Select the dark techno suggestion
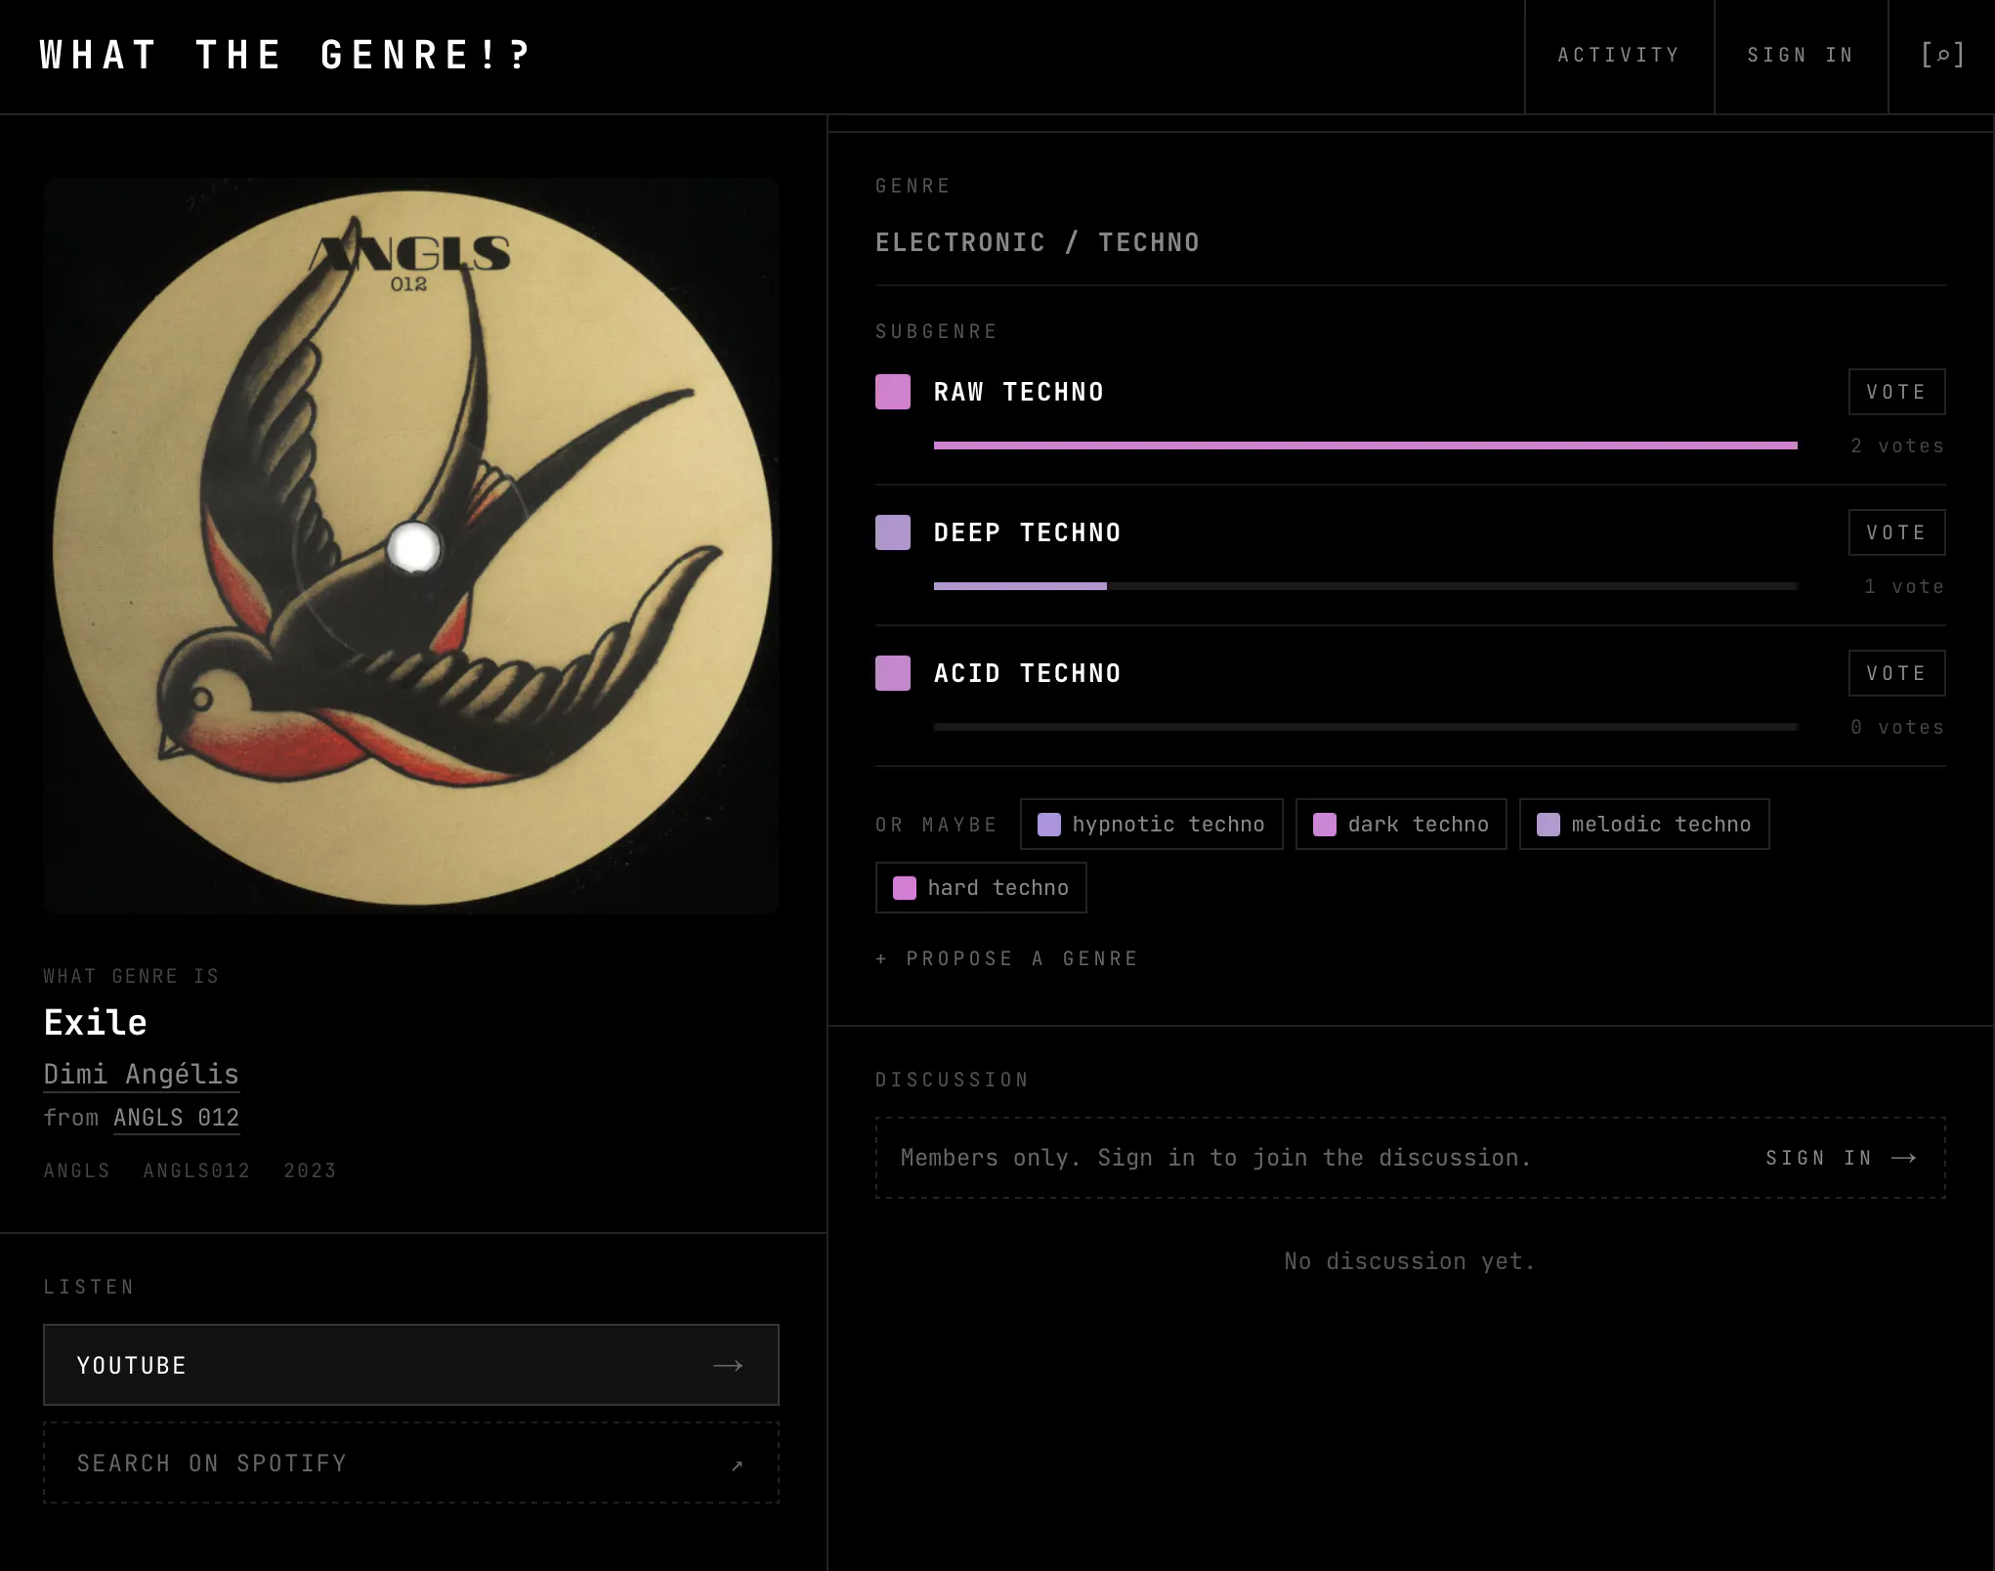Viewport: 1995px width, 1571px height. tap(1401, 825)
